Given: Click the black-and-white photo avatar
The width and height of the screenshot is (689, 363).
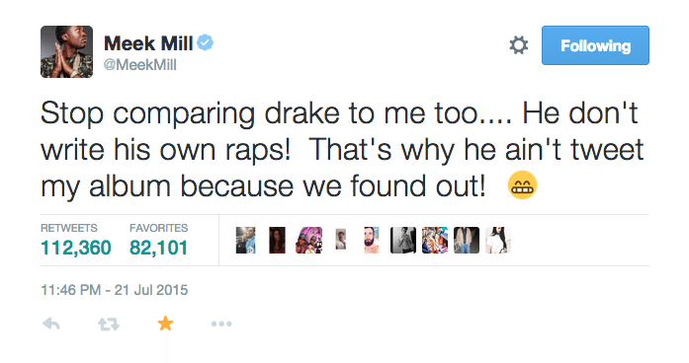Looking at the screenshot, I should coord(403,241).
